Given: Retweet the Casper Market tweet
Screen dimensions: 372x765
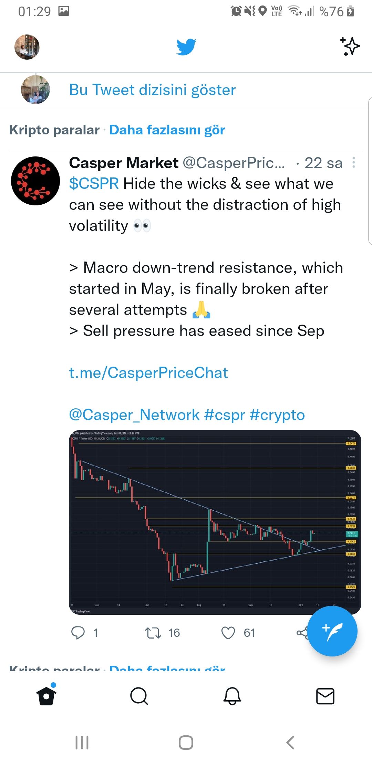Looking at the screenshot, I should (153, 633).
